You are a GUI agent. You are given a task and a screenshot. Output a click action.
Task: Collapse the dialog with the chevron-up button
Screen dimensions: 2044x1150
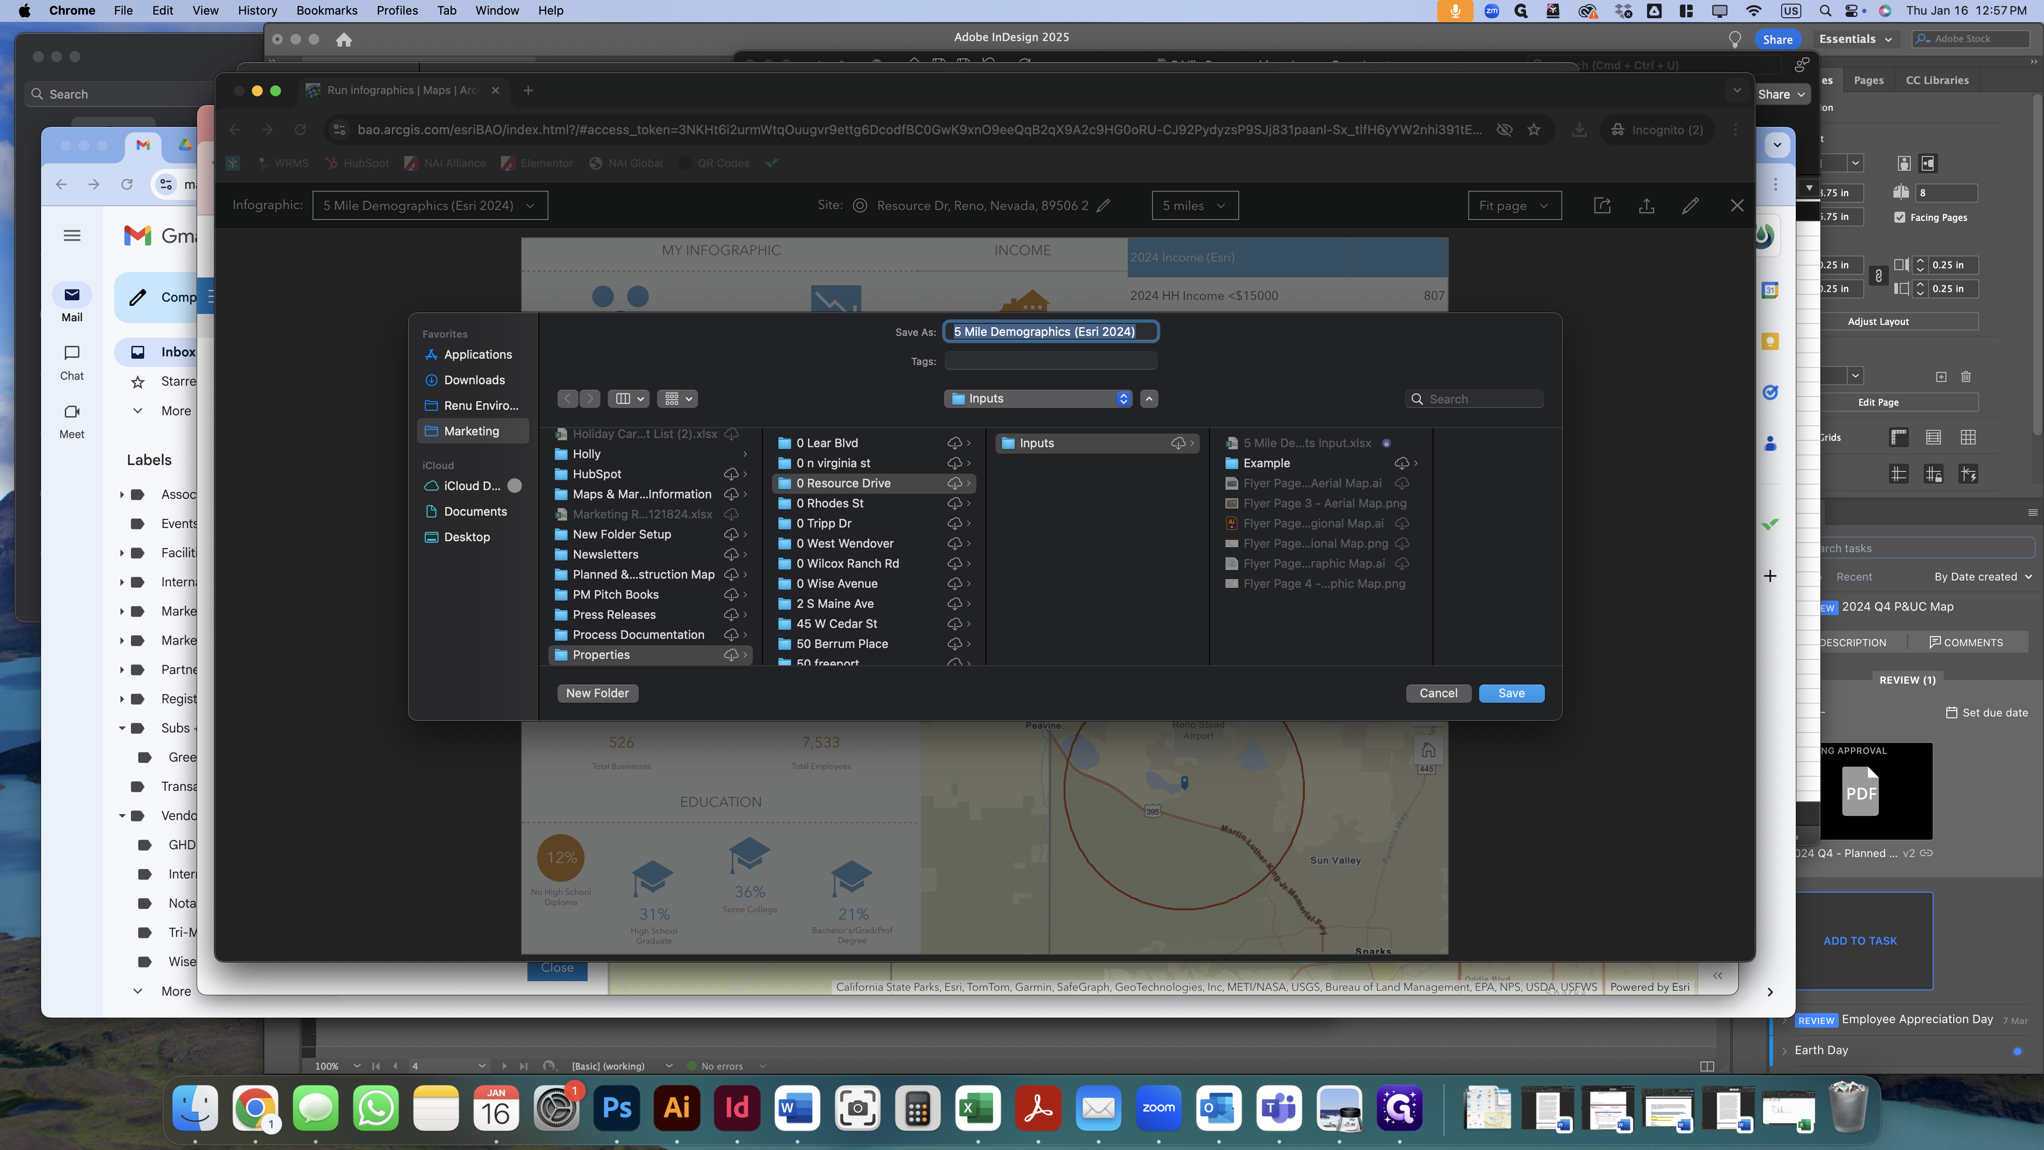1149,398
